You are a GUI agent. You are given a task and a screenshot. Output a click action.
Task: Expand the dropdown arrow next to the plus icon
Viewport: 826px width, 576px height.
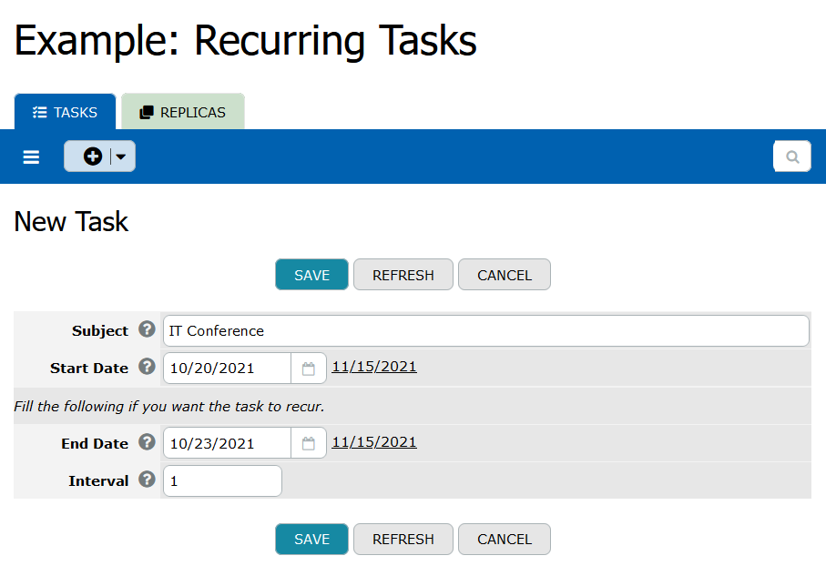tap(122, 157)
